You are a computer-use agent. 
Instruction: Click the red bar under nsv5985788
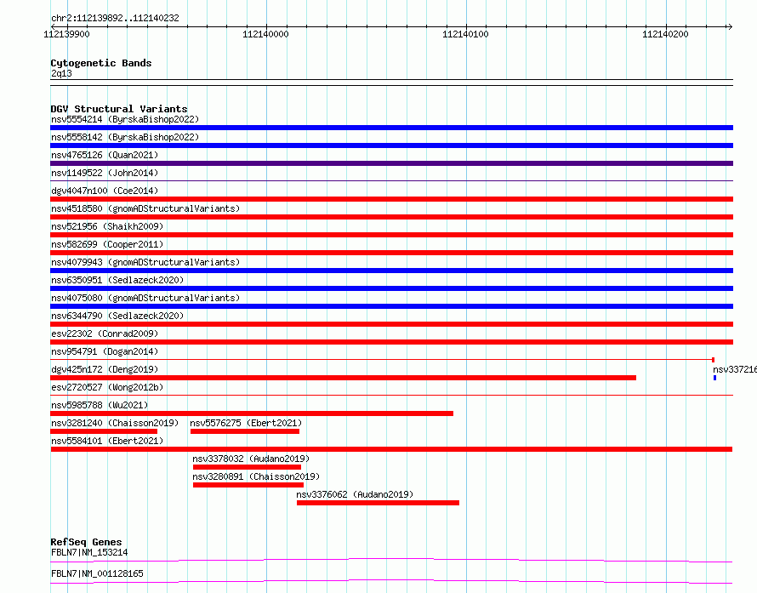coord(252,413)
